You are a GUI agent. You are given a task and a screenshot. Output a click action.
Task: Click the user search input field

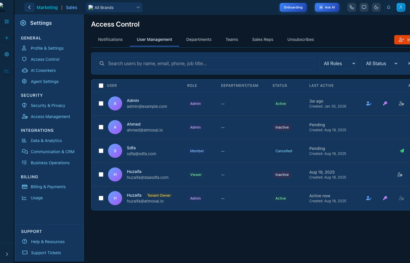pos(205,63)
